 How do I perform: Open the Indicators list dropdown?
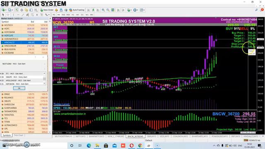(x=129, y=10)
